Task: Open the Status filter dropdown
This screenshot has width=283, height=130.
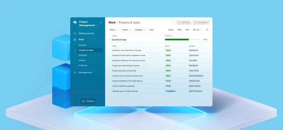Action: tap(114, 30)
